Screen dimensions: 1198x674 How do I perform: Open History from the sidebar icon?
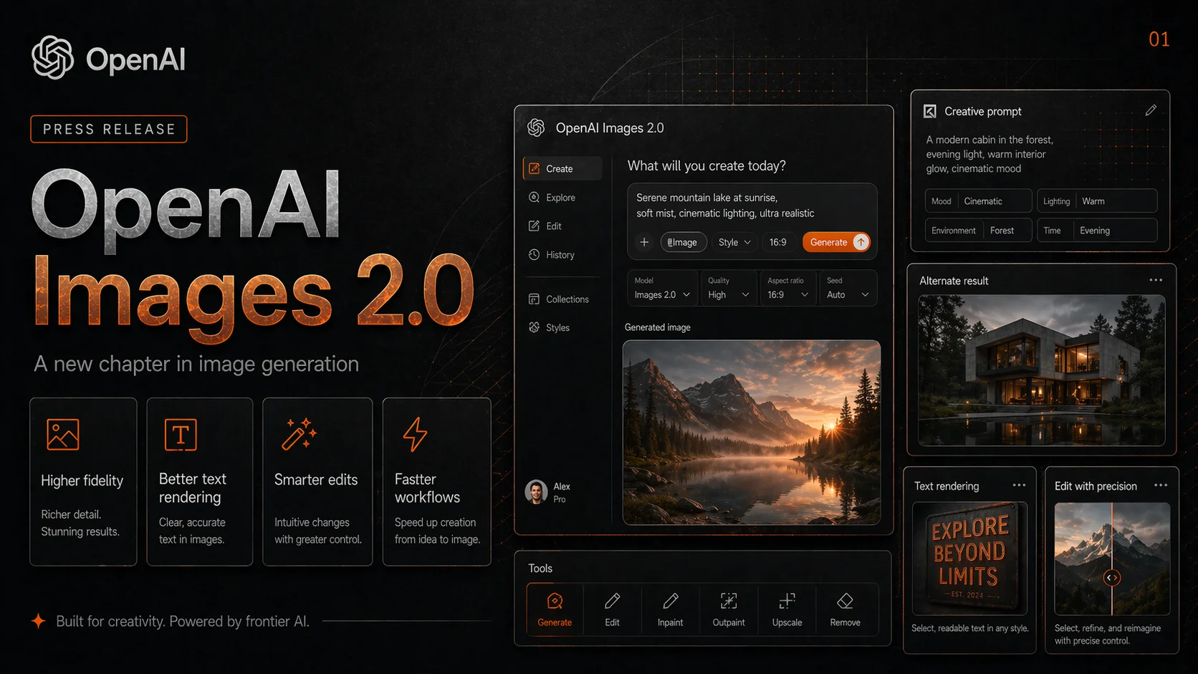(534, 255)
